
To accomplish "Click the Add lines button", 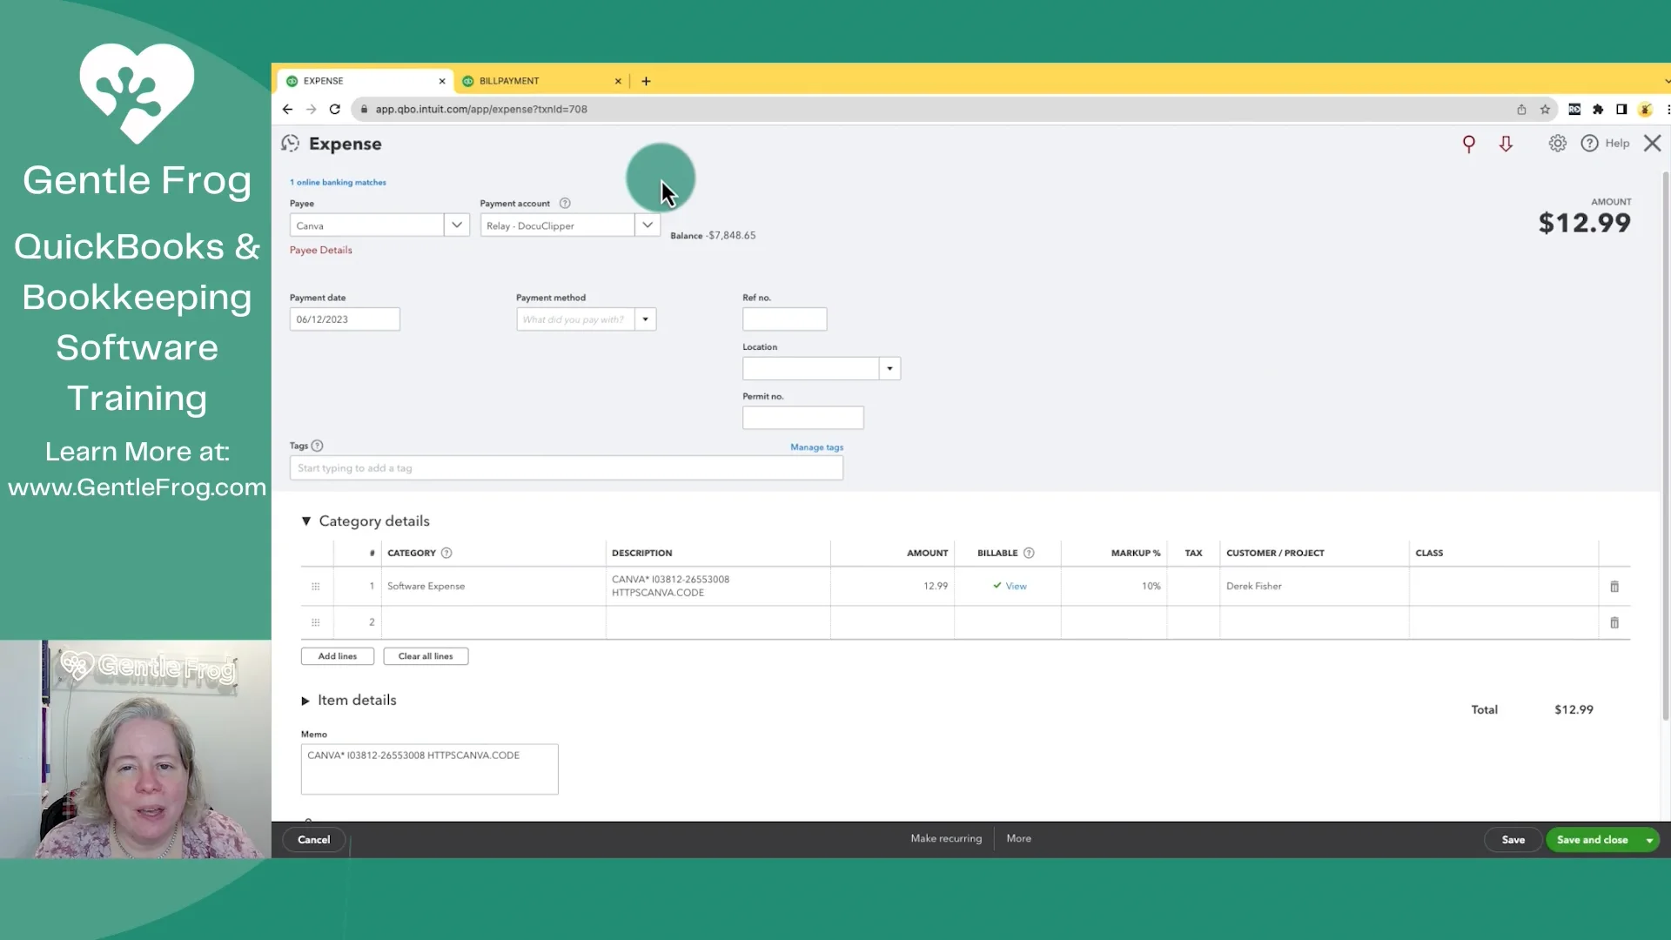I will 337,656.
